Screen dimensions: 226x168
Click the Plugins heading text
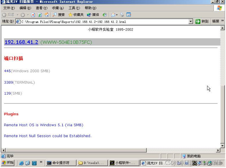(x=11, y=114)
